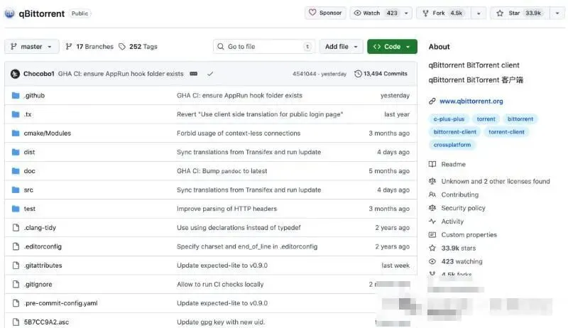568x328 pixels.
Task: Open the Star lists dropdown arrow
Action: click(x=557, y=13)
